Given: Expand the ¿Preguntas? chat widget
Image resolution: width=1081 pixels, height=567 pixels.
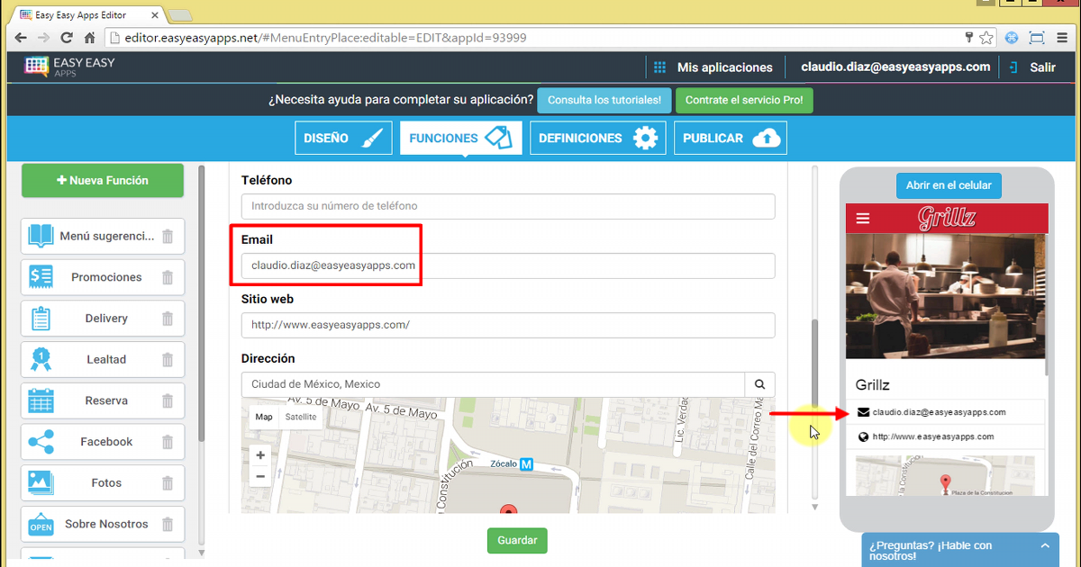Looking at the screenshot, I should tap(1044, 545).
